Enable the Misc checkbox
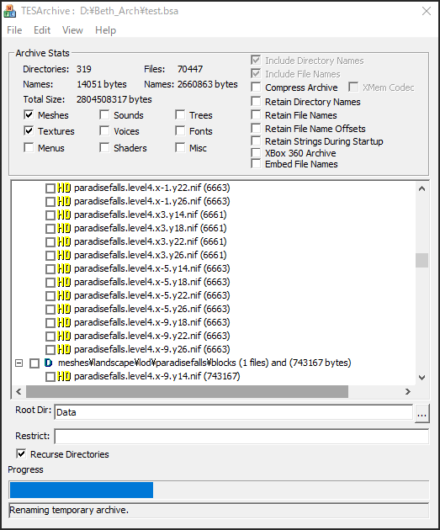The width and height of the screenshot is (440, 530). coord(180,148)
